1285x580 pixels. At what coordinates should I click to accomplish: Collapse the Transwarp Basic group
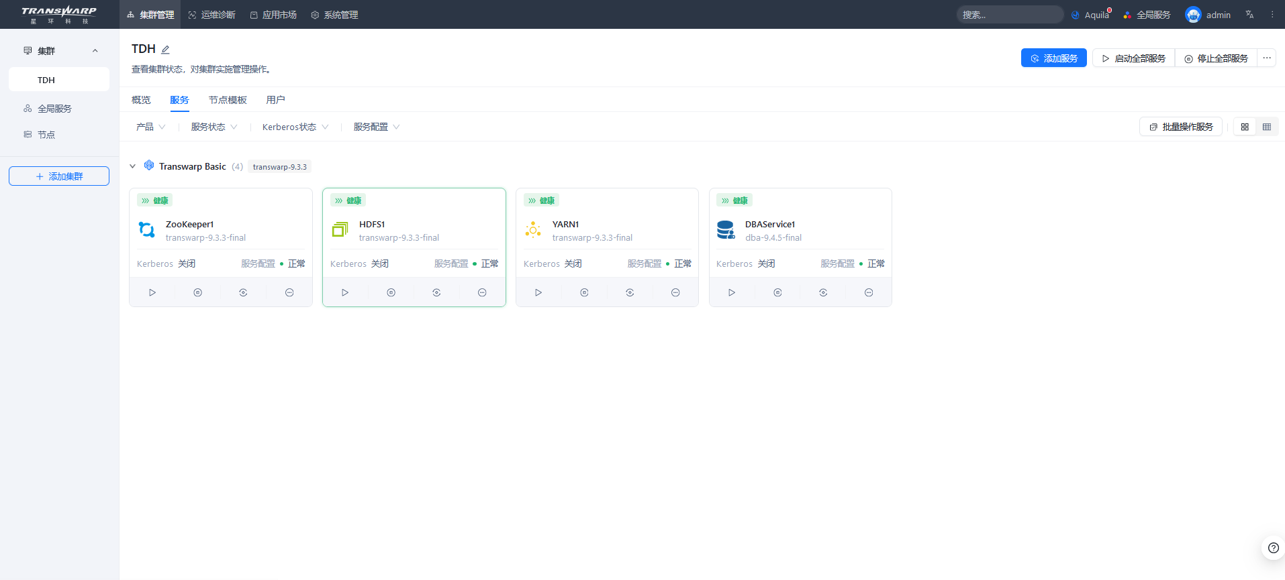[133, 166]
